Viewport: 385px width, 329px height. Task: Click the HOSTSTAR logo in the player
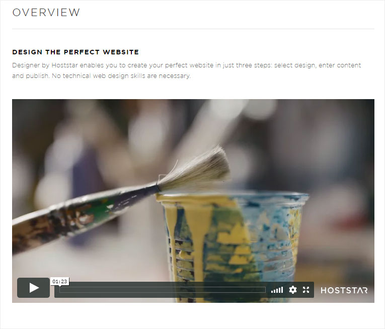[x=344, y=290]
